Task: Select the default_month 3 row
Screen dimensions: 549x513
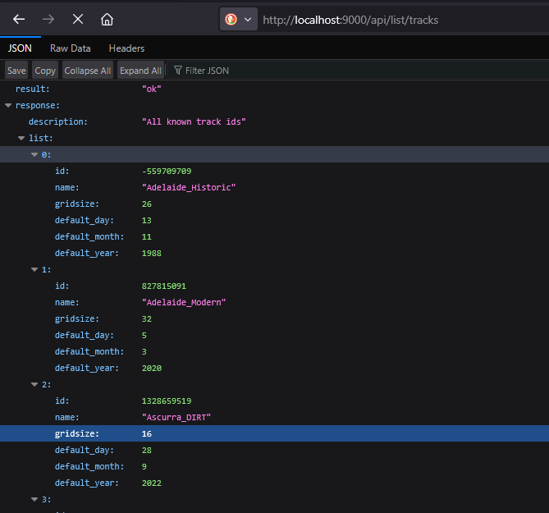Action: [x=274, y=351]
